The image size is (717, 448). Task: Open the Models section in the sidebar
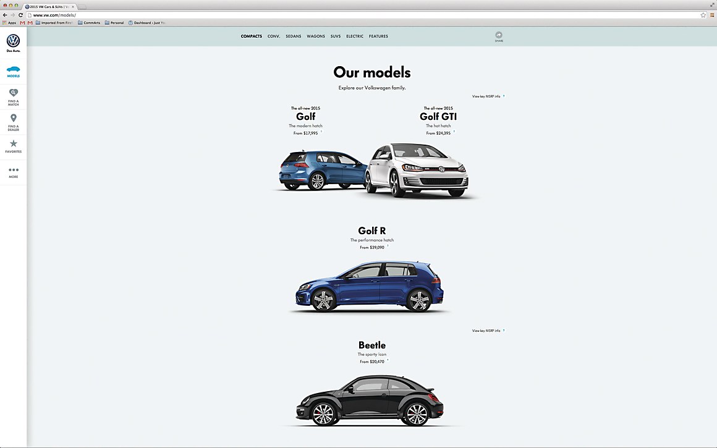click(13, 71)
